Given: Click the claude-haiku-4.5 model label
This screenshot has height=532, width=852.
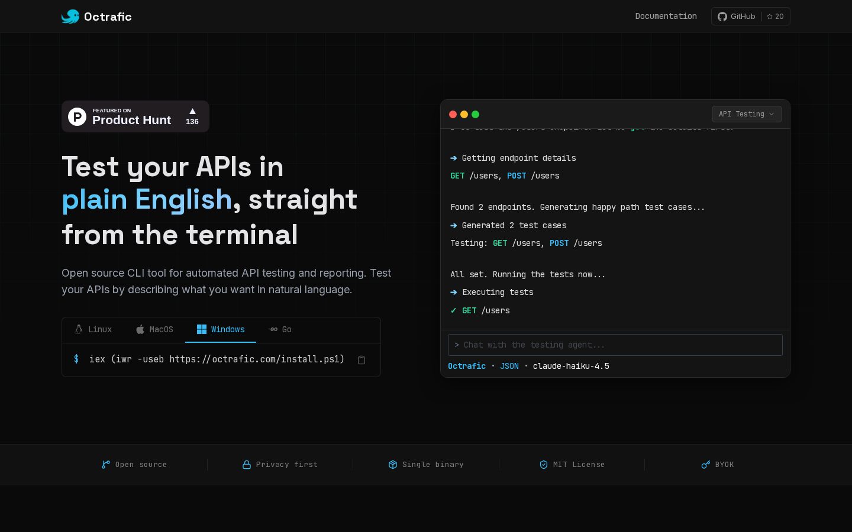Looking at the screenshot, I should [571, 366].
